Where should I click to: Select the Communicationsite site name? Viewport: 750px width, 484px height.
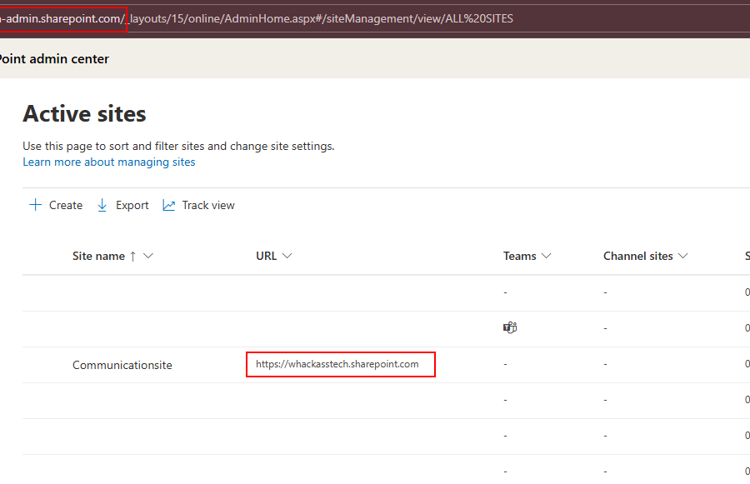[122, 365]
